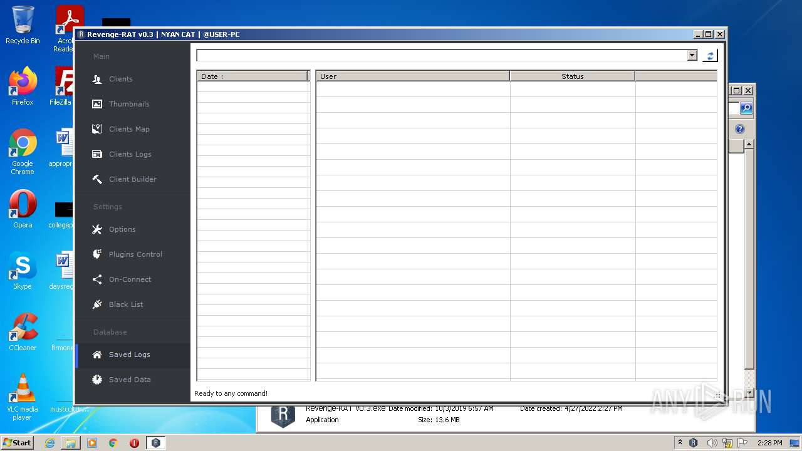Go to Clients Map page
Viewport: 802px width, 451px height.
point(129,129)
